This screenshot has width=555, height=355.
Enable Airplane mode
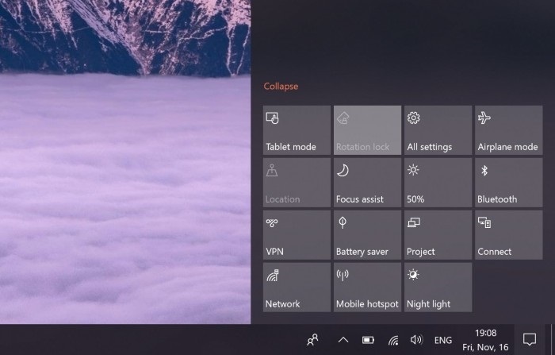(508, 130)
